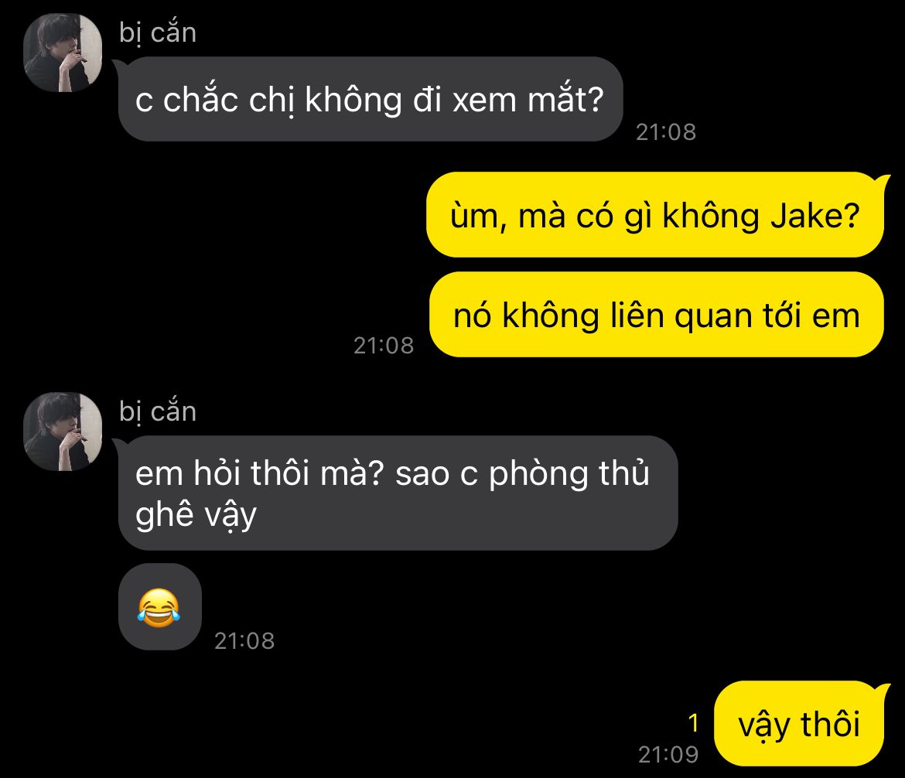Click the 21:08 timestamp left of yellow bubbles
The image size is (905, 778).
(384, 346)
